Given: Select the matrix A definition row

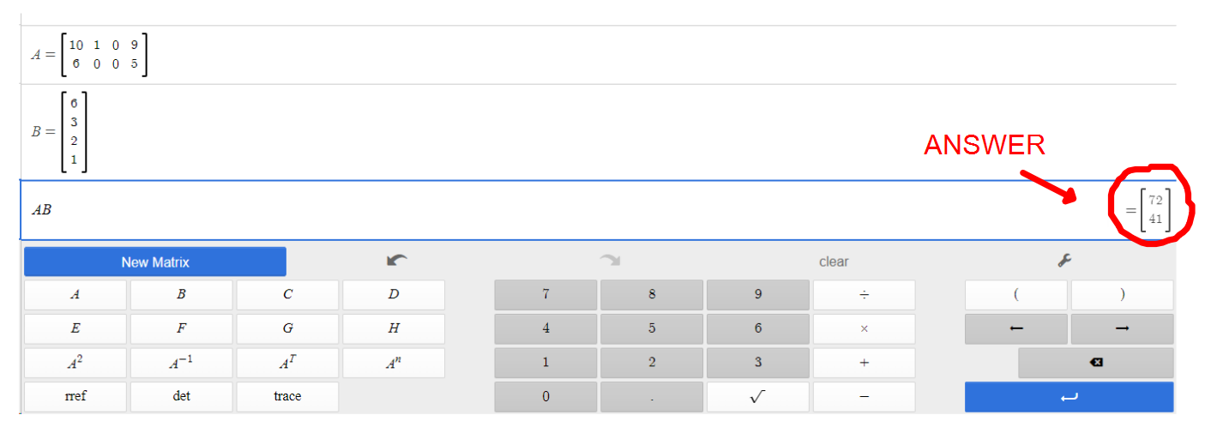Looking at the screenshot, I should [515, 55].
